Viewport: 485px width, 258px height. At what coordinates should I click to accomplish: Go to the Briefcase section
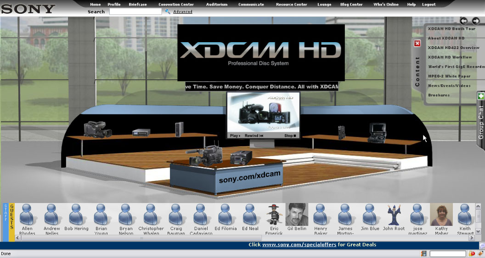coord(138,4)
